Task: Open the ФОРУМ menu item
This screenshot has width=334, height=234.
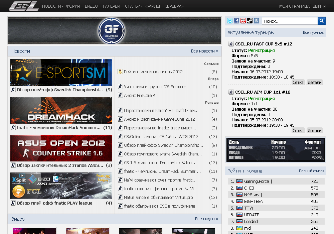Action: click(x=73, y=6)
